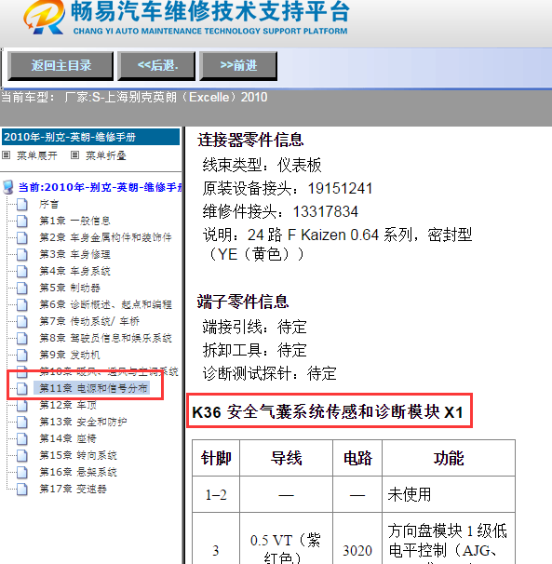The image size is (552, 564).
Task: Open the 序言 chapter
Action: pyautogui.click(x=48, y=205)
